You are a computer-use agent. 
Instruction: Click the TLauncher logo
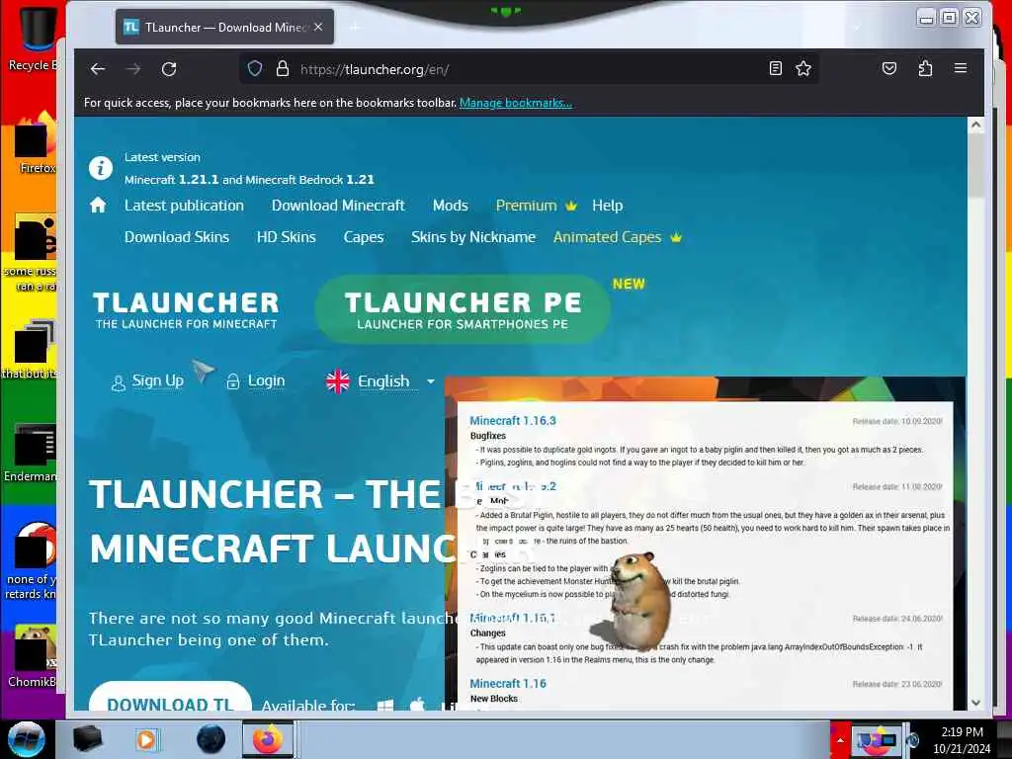point(186,310)
